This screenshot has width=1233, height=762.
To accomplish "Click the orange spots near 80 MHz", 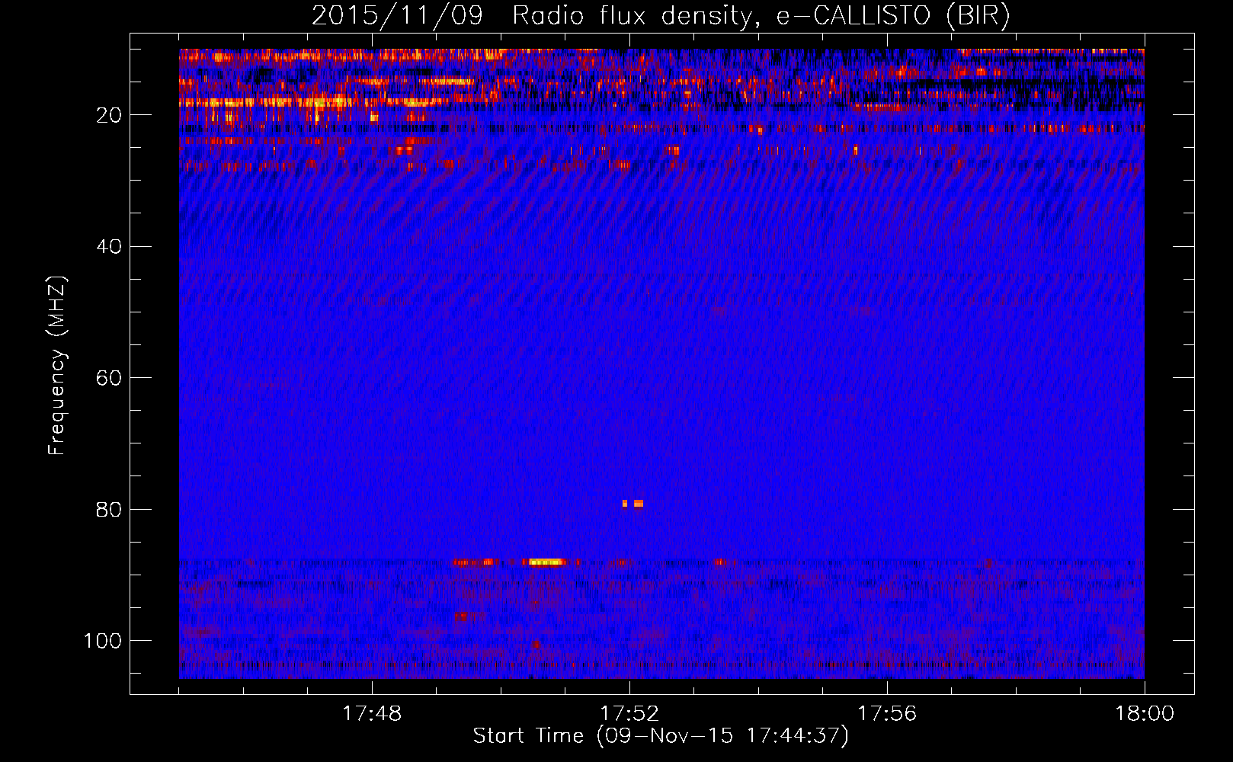I will click(633, 504).
